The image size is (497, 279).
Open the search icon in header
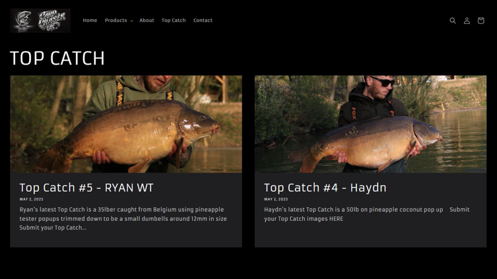453,20
